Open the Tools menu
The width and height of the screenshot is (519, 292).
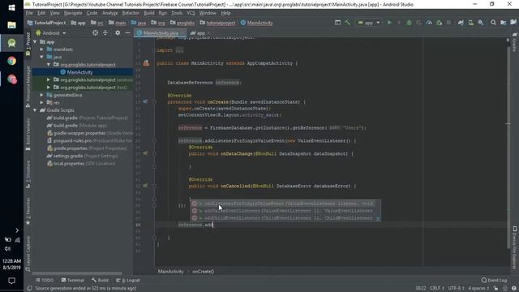coord(177,13)
